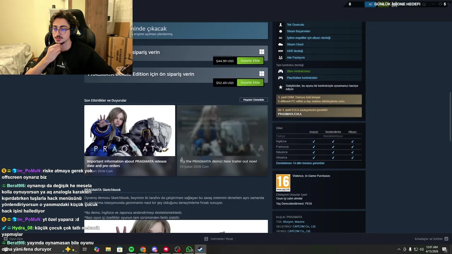Open the Arkadaşlar ve Sohbet chat icon

[446, 239]
